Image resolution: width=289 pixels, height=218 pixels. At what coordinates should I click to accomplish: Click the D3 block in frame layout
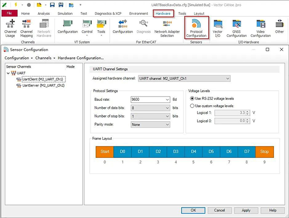pyautogui.click(x=175, y=152)
